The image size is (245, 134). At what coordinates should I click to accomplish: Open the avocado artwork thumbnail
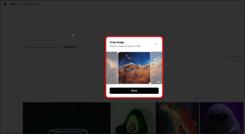pyautogui.click(x=133, y=118)
